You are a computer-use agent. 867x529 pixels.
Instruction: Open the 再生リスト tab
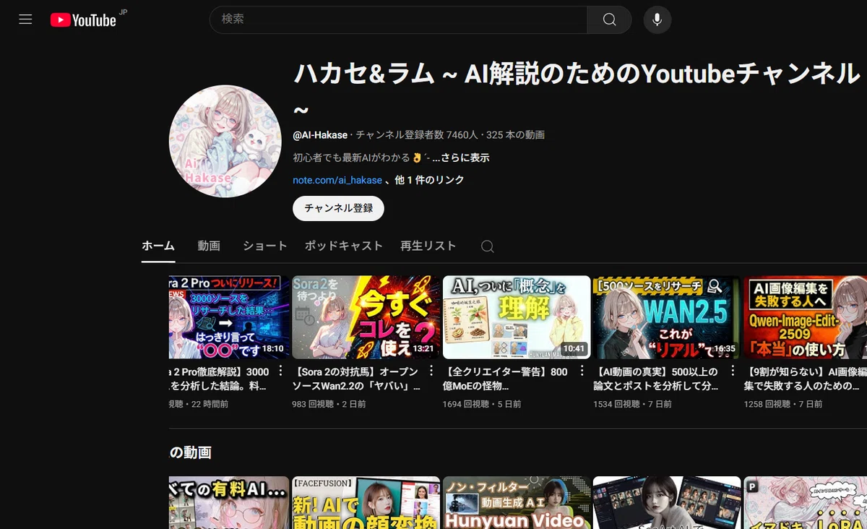[x=428, y=246]
